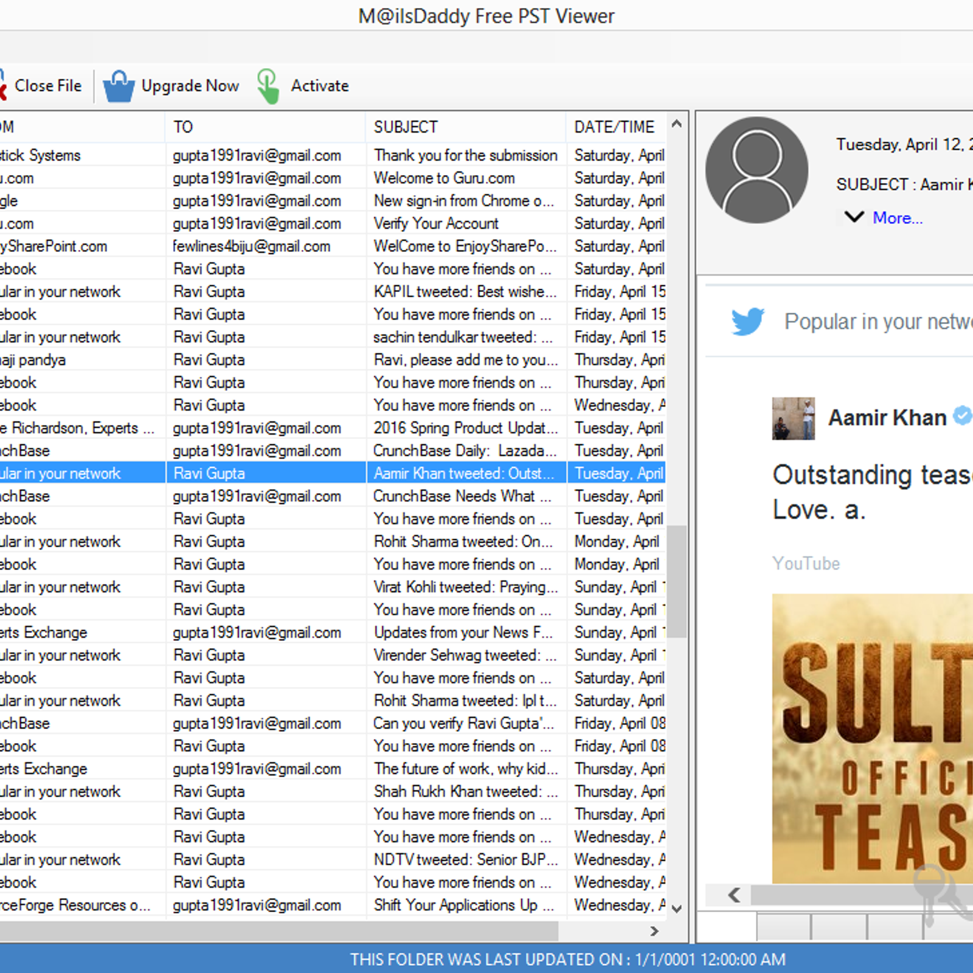Select the 'Rohit Sharma tweeted: On...' email
Image resolution: width=973 pixels, height=973 pixels.
pyautogui.click(x=333, y=541)
